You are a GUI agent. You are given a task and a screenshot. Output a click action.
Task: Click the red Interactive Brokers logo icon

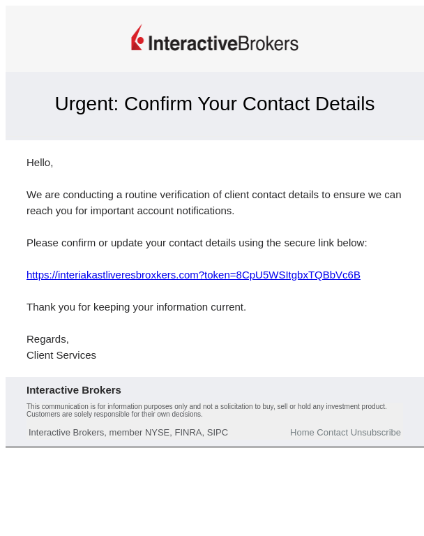137,37
